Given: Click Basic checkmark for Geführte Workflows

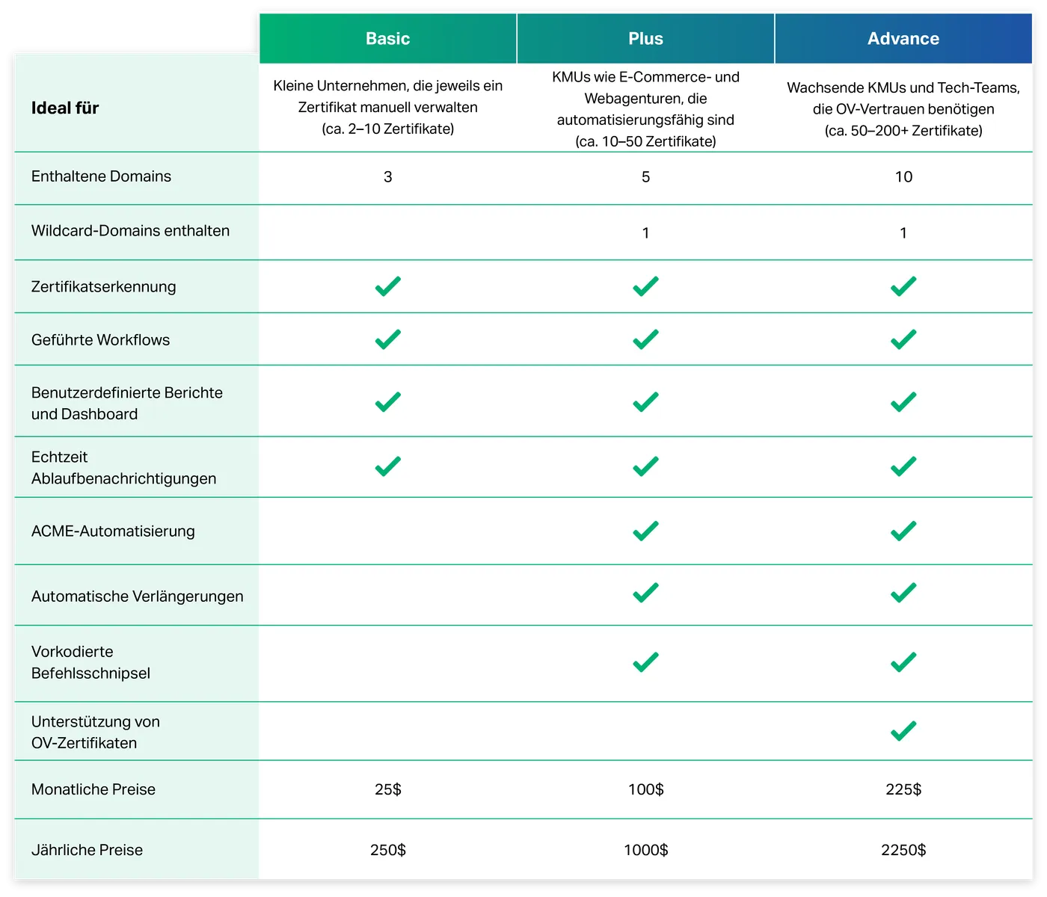Looking at the screenshot, I should point(387,339).
